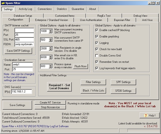
Task: Open Help with question mark icon
Action: coord(149,115)
